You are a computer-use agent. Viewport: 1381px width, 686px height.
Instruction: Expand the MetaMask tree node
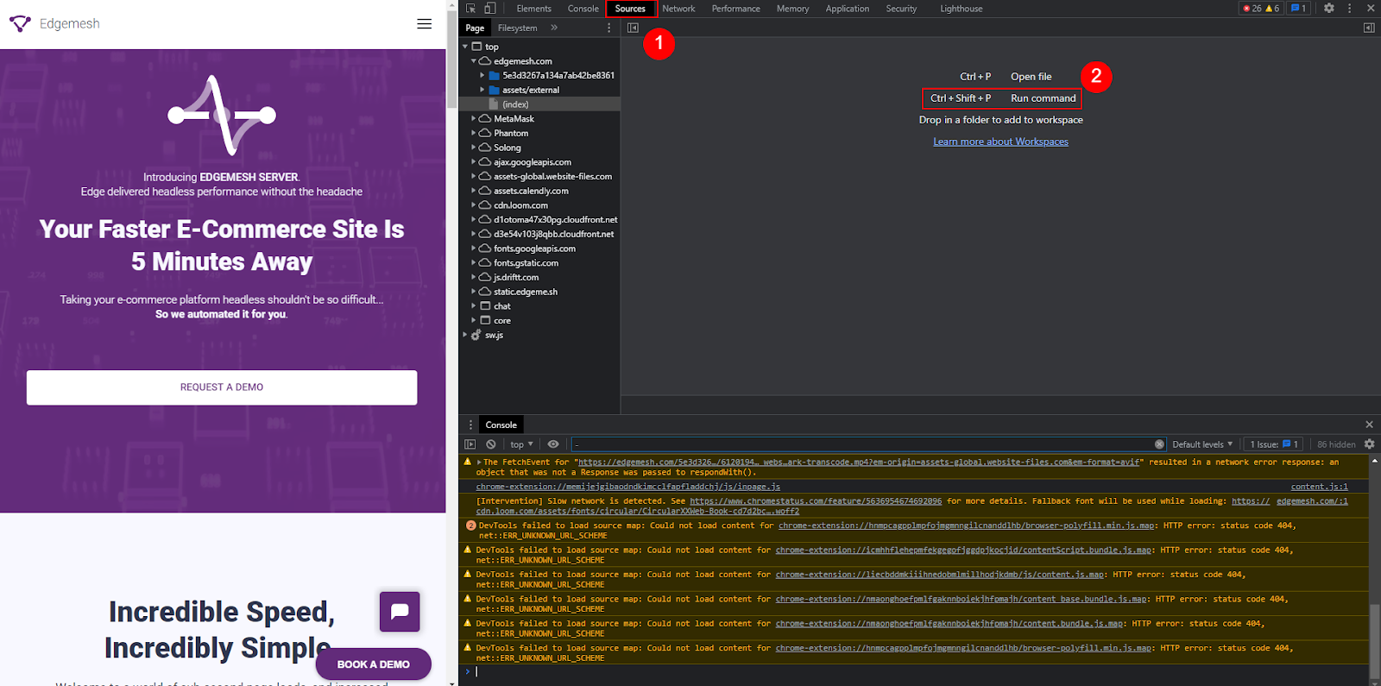pos(473,118)
